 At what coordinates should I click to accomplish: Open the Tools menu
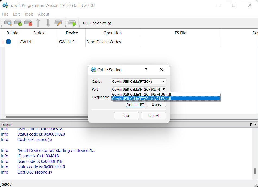(x=29, y=14)
